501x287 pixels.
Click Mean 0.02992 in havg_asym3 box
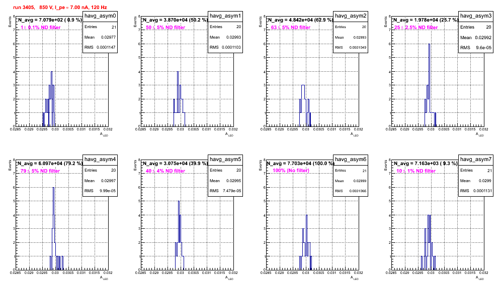click(x=476, y=38)
